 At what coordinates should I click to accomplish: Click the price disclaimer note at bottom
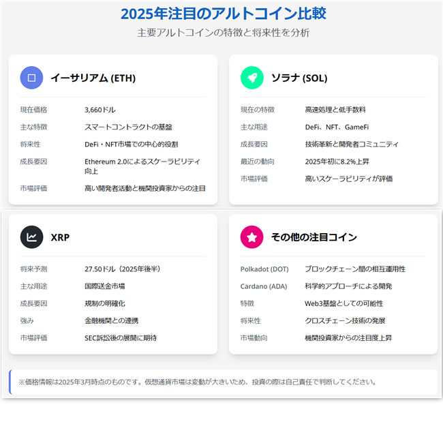pos(223,382)
